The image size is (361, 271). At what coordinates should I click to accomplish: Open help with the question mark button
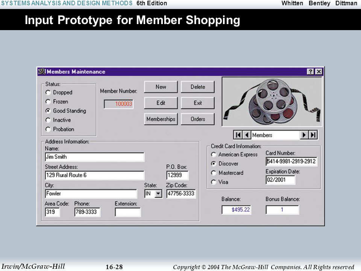(310, 72)
